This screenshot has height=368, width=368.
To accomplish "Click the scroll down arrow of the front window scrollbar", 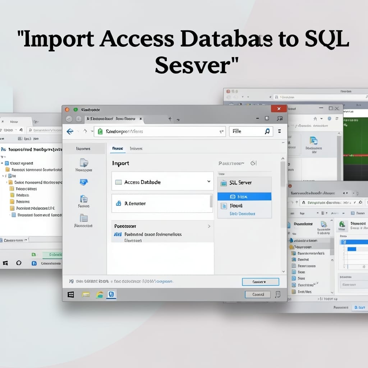I will (x=283, y=272).
